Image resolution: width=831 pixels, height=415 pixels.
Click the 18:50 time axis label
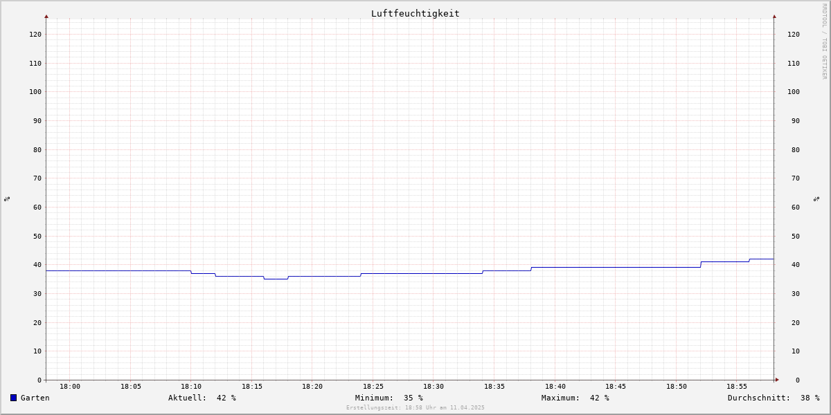coord(677,387)
